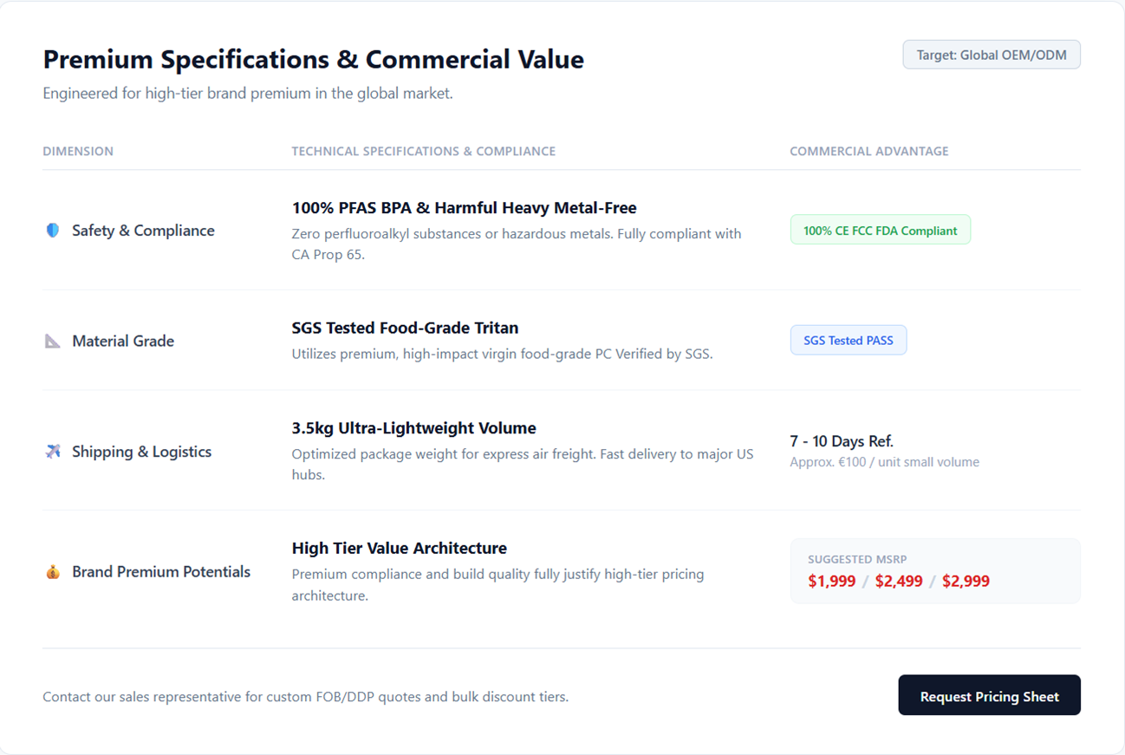Click the ruler icon beside Material Grade

click(53, 342)
